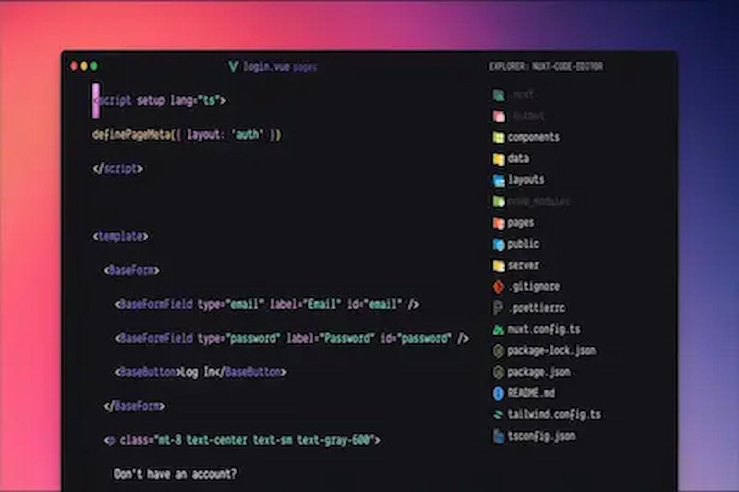Click the folder icon next to server
The width and height of the screenshot is (739, 492).
click(x=498, y=266)
